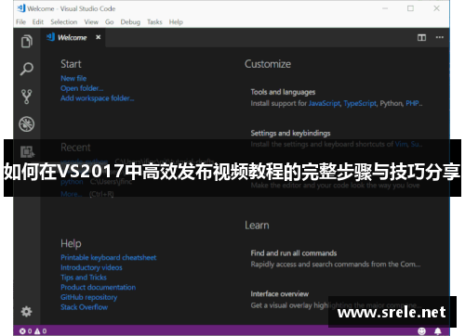The width and height of the screenshot is (465, 336).
Task: Click the warnings count in status bar
Action: tap(41, 331)
